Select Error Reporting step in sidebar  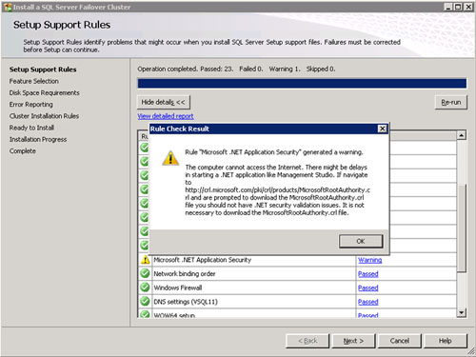point(31,105)
